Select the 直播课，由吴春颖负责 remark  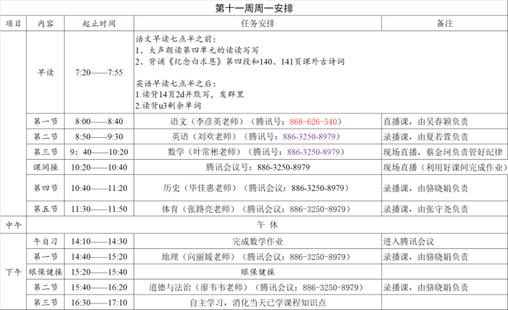tap(425, 121)
